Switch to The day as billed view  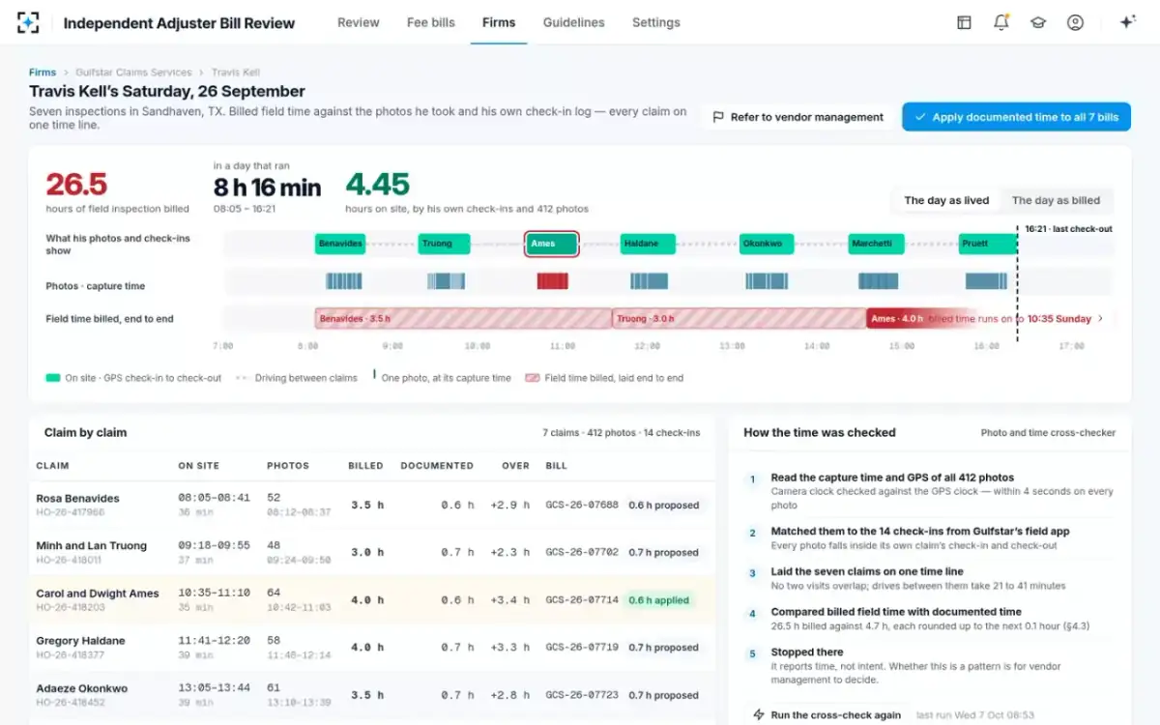point(1056,201)
